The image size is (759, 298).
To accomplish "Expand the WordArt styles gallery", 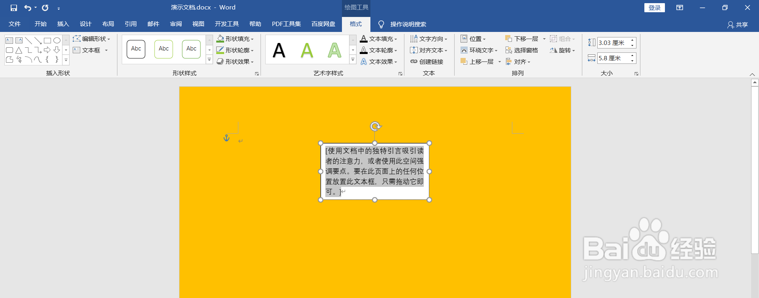I will (x=353, y=60).
